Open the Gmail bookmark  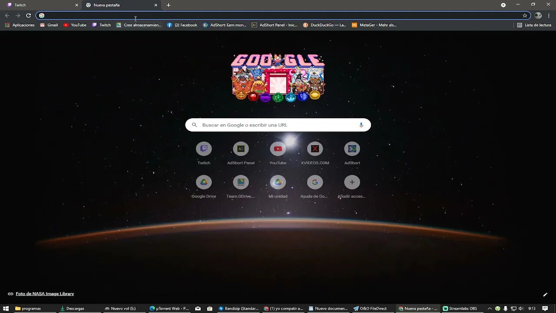[49, 25]
